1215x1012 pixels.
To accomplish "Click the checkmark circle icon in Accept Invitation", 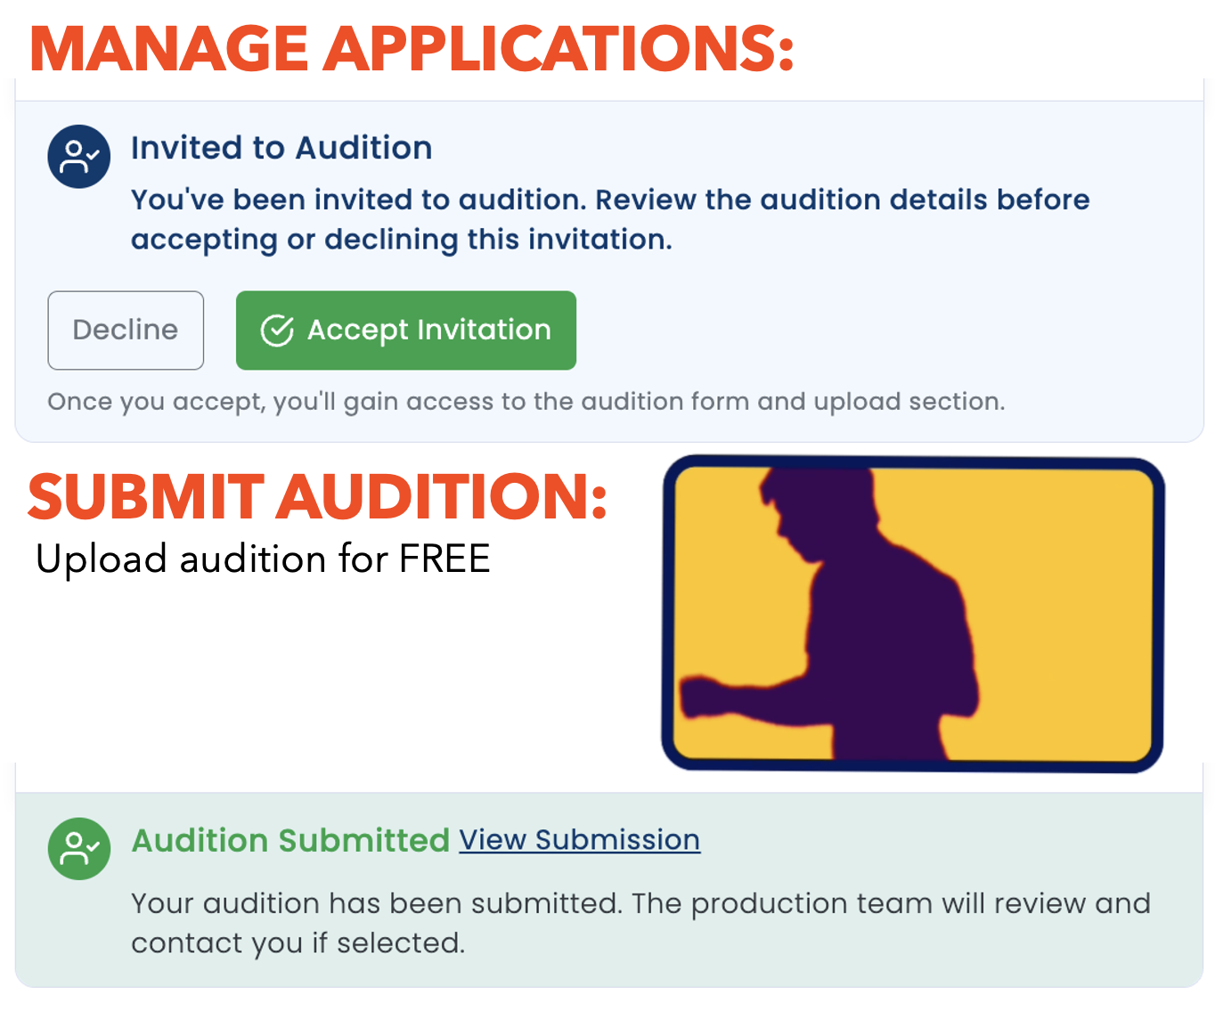I will pos(277,331).
